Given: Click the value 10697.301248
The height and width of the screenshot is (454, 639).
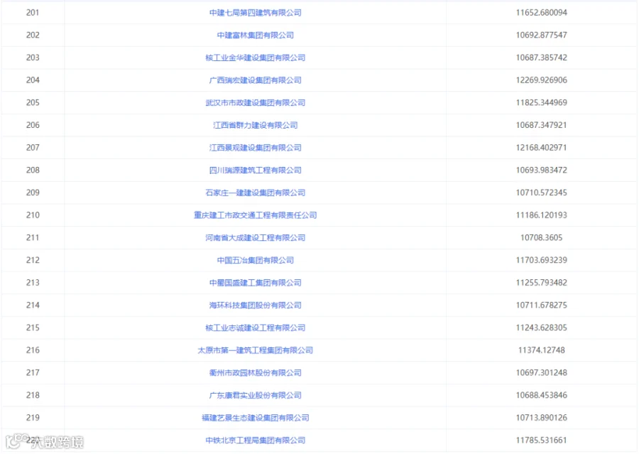Looking at the screenshot, I should pyautogui.click(x=541, y=372).
